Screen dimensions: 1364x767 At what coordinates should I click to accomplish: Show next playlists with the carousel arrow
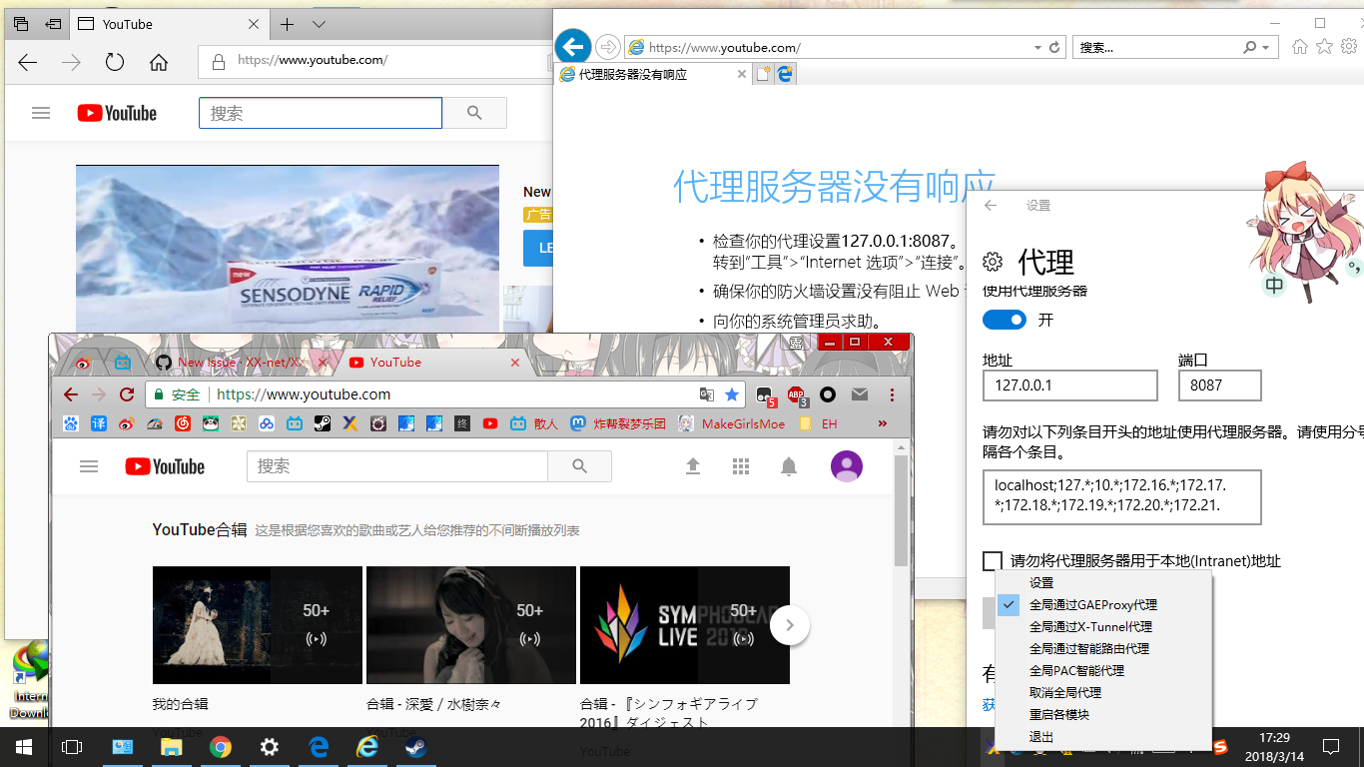coord(790,625)
